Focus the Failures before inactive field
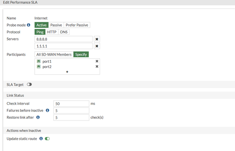This screenshot has height=151, width=235. coord(71,110)
